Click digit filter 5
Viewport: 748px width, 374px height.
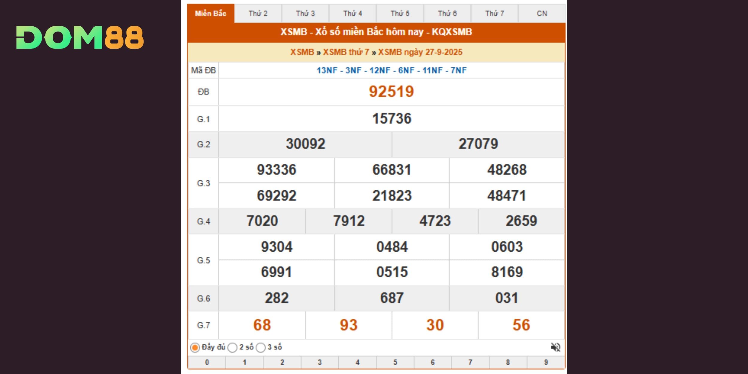pos(395,362)
